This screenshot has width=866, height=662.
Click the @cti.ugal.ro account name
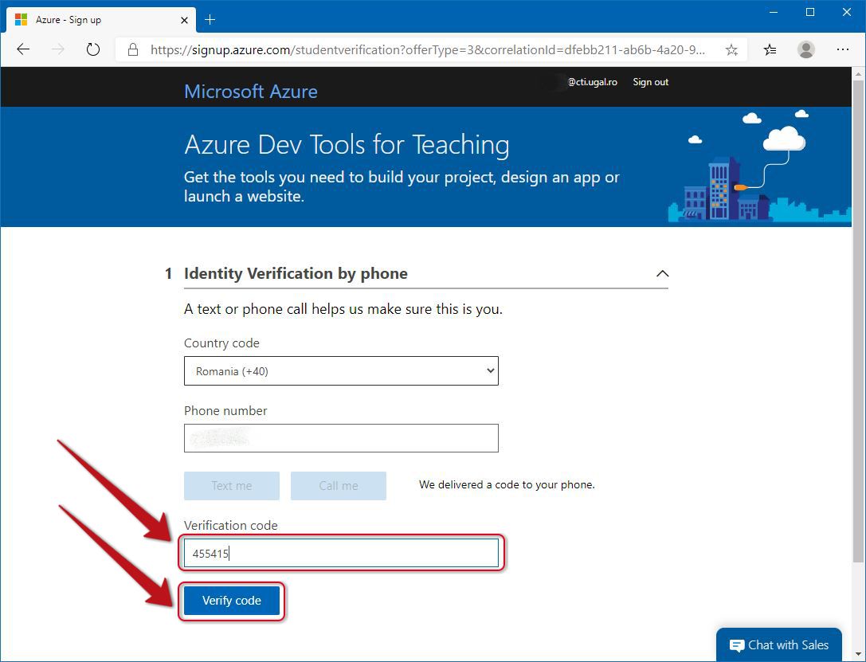pyautogui.click(x=592, y=82)
